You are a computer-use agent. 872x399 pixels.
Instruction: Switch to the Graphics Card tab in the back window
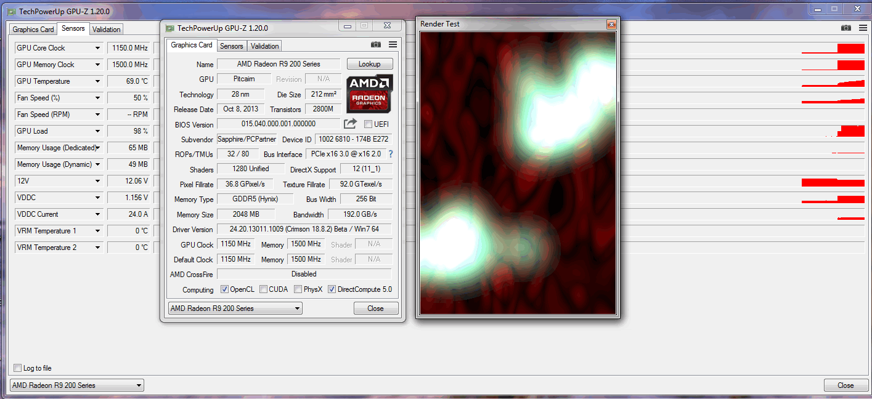(33, 30)
